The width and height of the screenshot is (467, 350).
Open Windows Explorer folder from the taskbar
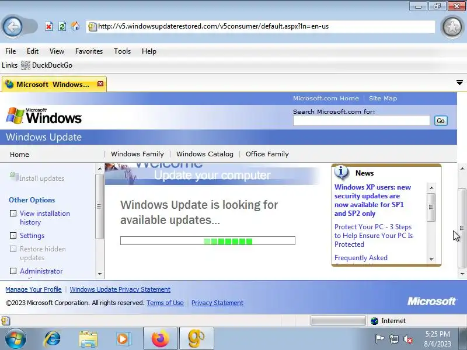pyautogui.click(x=88, y=339)
